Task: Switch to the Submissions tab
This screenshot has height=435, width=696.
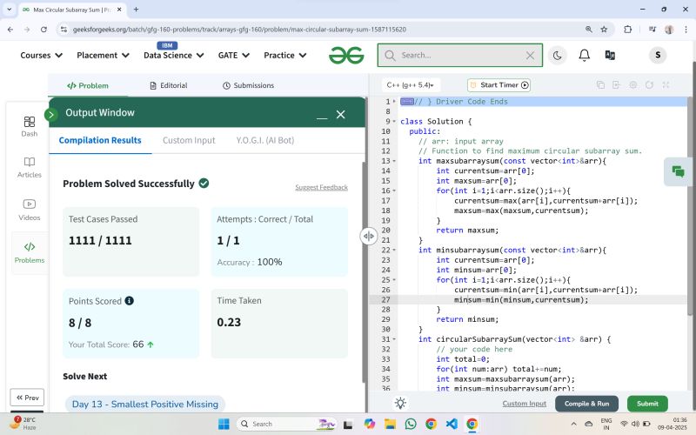Action: [248, 85]
